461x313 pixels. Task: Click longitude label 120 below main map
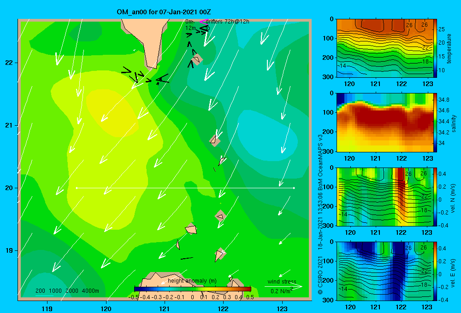pos(106,308)
